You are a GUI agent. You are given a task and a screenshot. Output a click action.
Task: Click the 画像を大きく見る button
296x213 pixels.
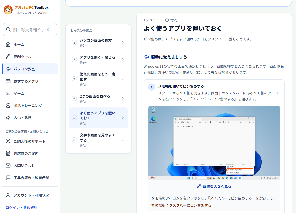pyautogui.click(x=214, y=186)
